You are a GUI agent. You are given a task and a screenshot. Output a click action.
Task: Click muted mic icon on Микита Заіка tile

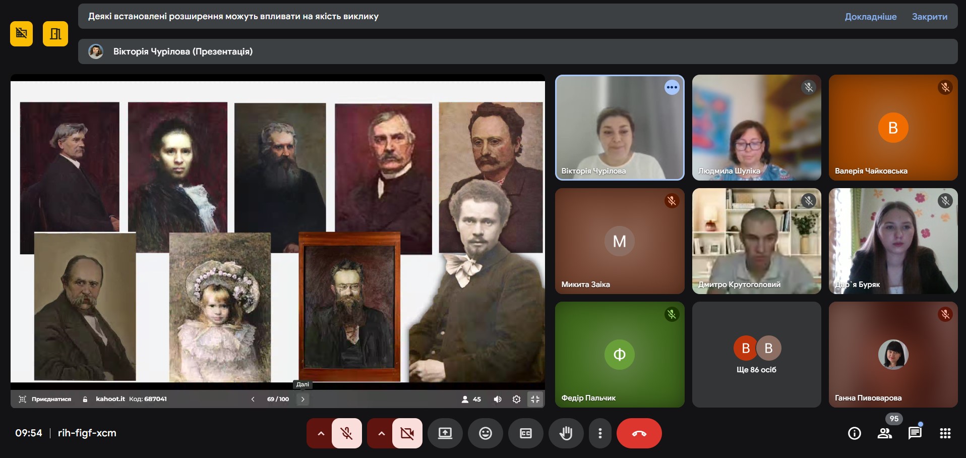pos(672,201)
